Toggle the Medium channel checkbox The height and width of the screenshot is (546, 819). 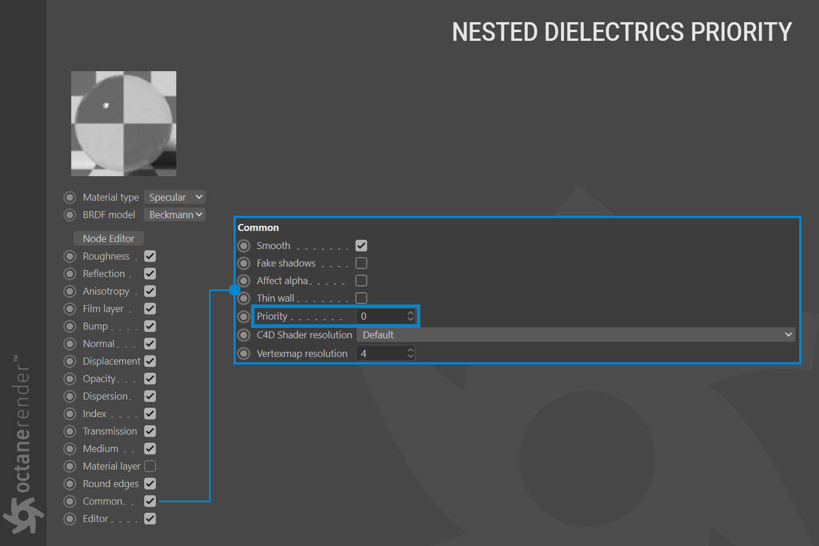click(x=150, y=449)
